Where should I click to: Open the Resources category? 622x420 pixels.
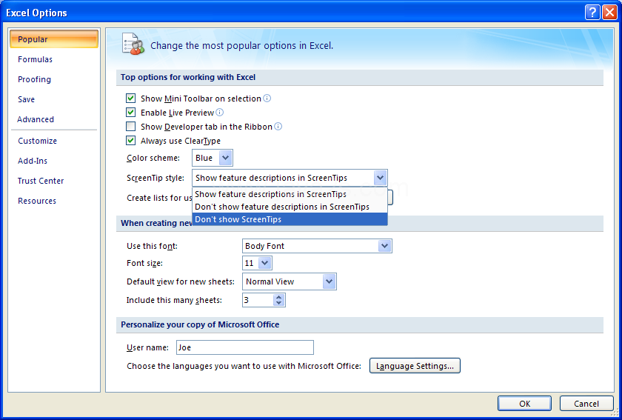pyautogui.click(x=37, y=201)
